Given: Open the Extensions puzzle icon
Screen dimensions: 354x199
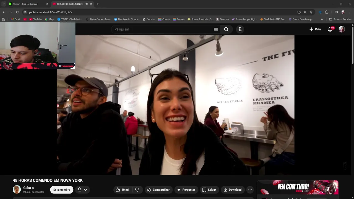Looking at the screenshot, I should tap(327, 12).
